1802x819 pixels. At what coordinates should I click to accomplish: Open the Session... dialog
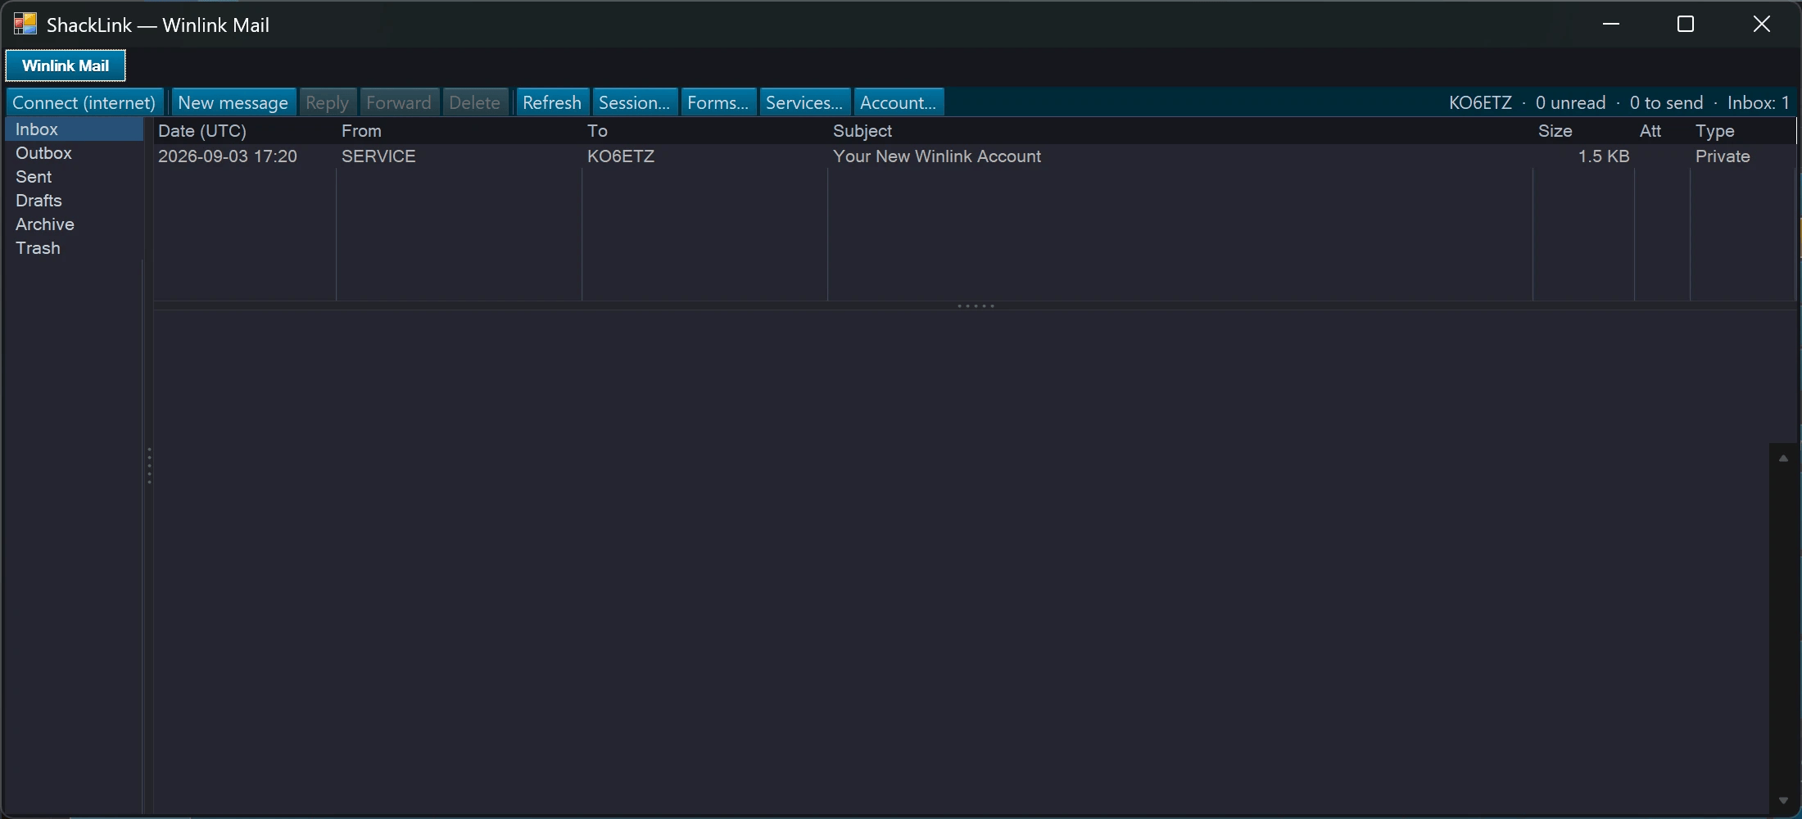[635, 102]
